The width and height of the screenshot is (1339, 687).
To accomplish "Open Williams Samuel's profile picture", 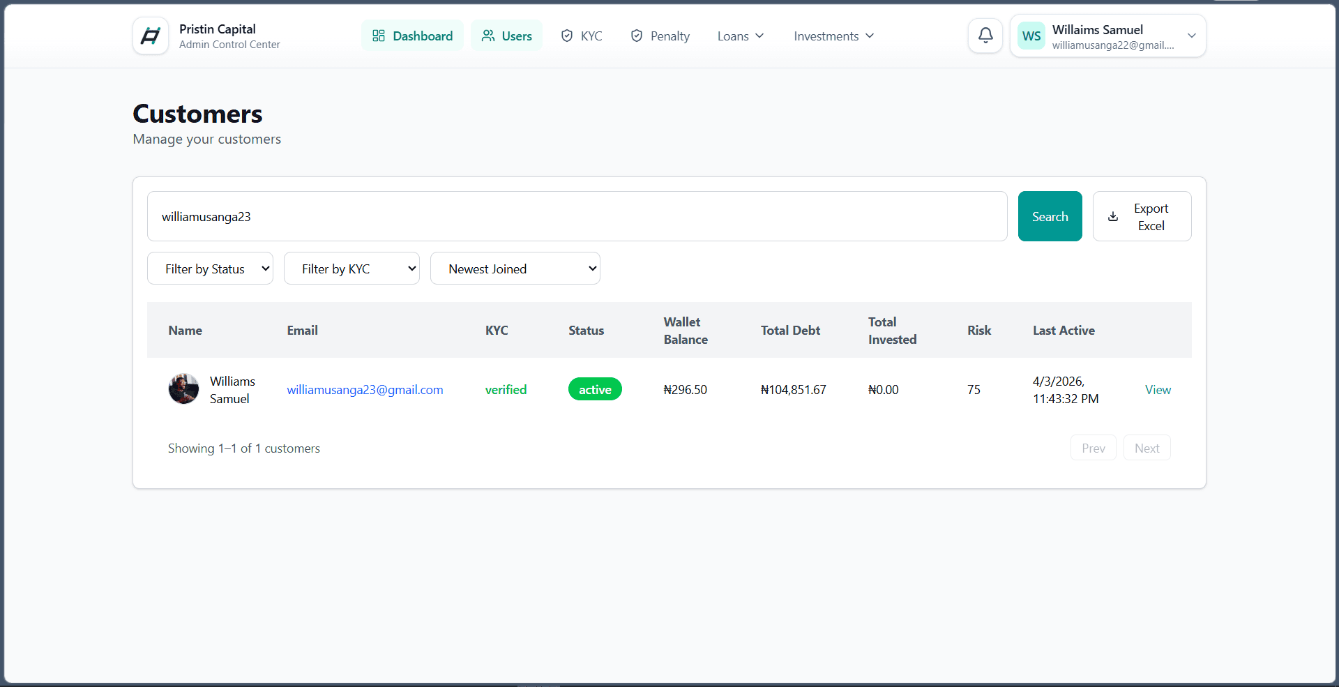I will [183, 389].
